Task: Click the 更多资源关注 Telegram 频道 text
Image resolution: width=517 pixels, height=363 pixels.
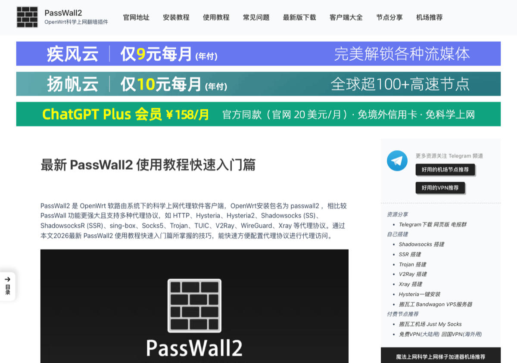Action: [x=449, y=156]
